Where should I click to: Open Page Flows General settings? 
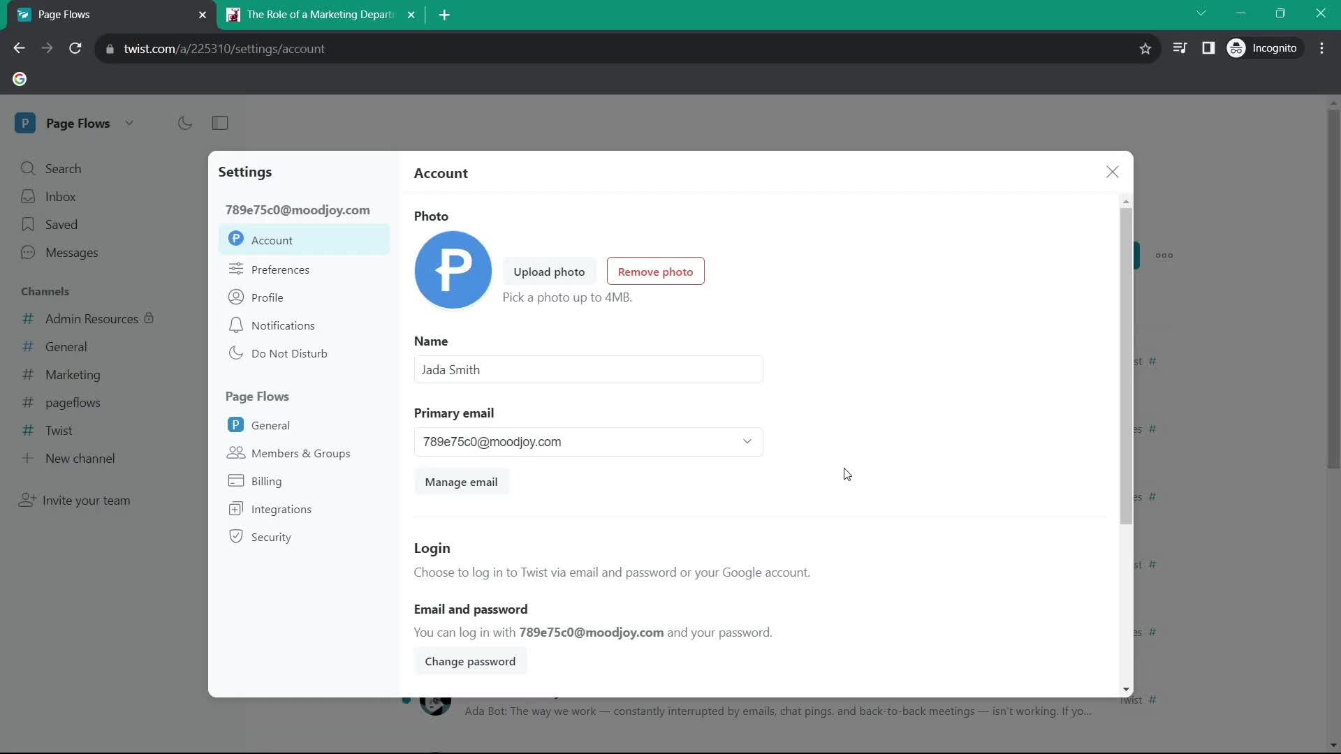tap(304, 425)
